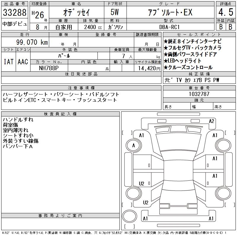The width and height of the screenshot is (237, 237).
Task: Select the 注意事項欄 header
Action: (81, 88)
